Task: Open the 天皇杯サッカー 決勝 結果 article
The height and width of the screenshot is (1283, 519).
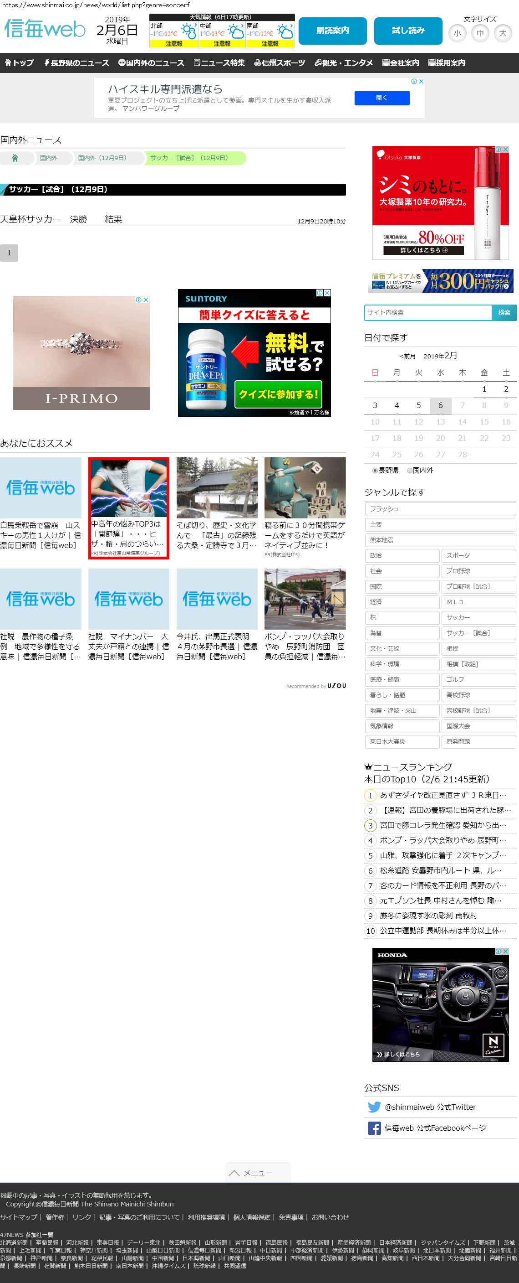Action: click(x=61, y=219)
